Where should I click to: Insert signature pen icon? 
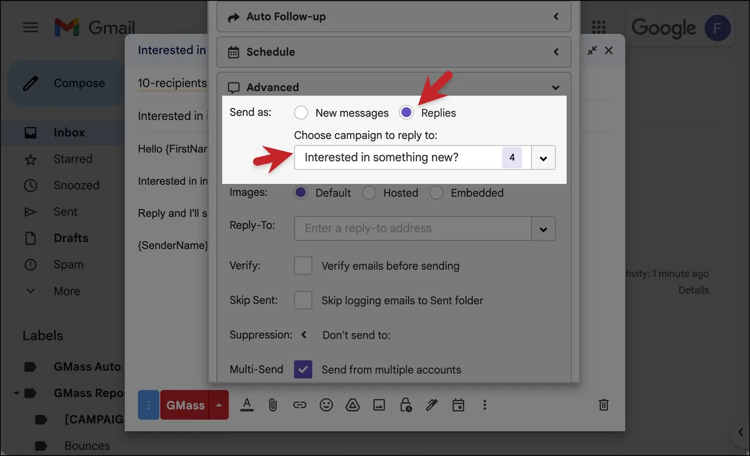[432, 405]
